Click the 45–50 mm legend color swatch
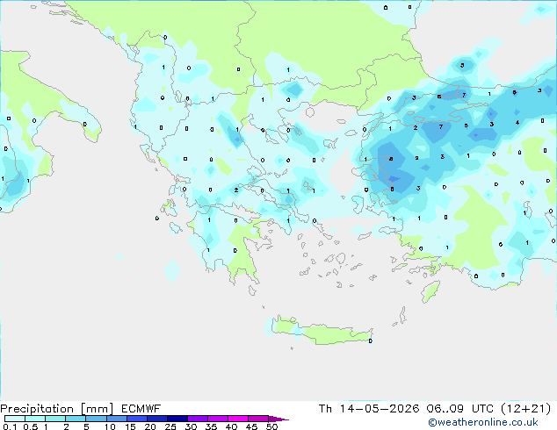 click(258, 419)
